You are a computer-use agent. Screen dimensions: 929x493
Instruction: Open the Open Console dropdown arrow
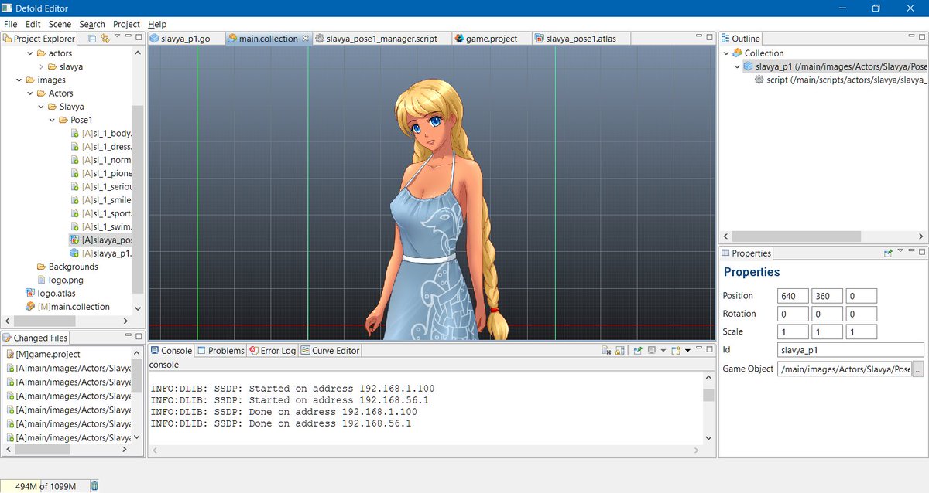coord(687,351)
